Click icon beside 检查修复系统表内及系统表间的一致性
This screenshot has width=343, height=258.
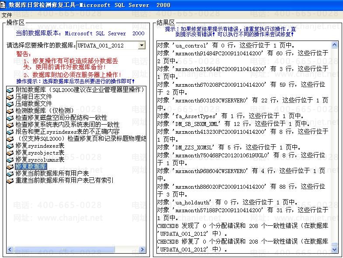(x=10, y=125)
